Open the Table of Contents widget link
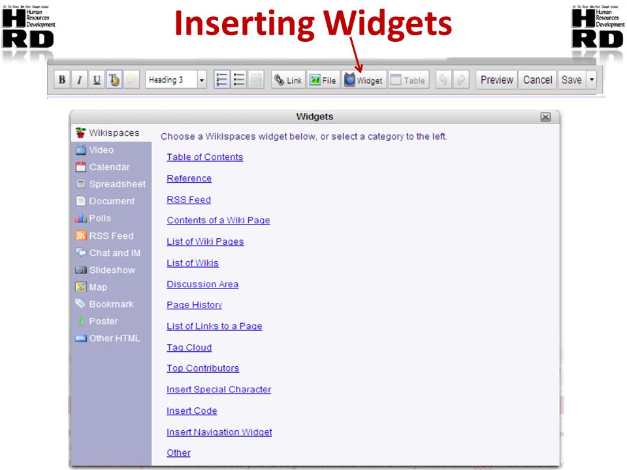Screen dimensions: 627x470 [x=204, y=157]
